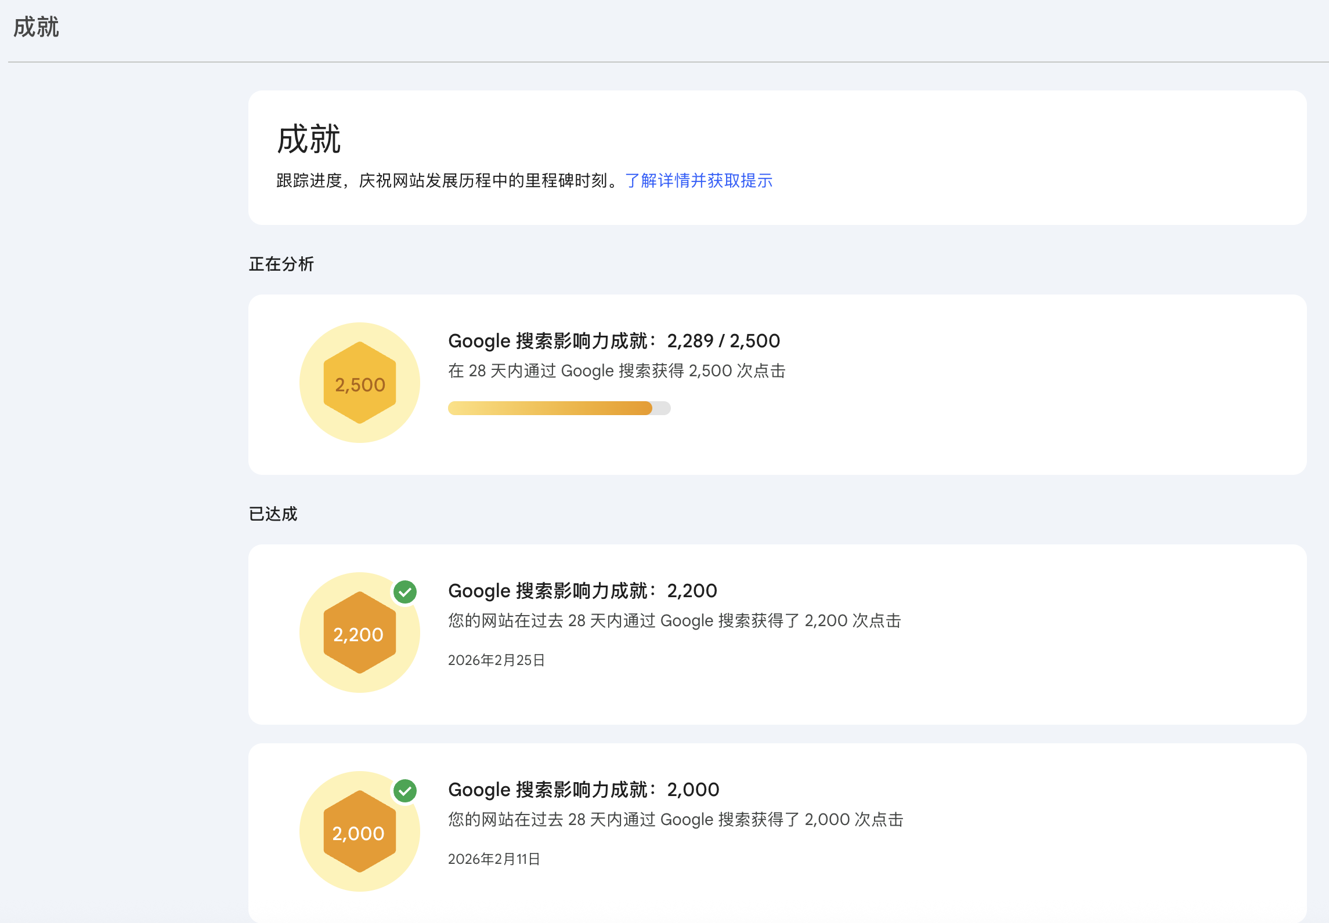Click the date 2026年2月25日
Screen dimensions: 1329x923
[496, 660]
